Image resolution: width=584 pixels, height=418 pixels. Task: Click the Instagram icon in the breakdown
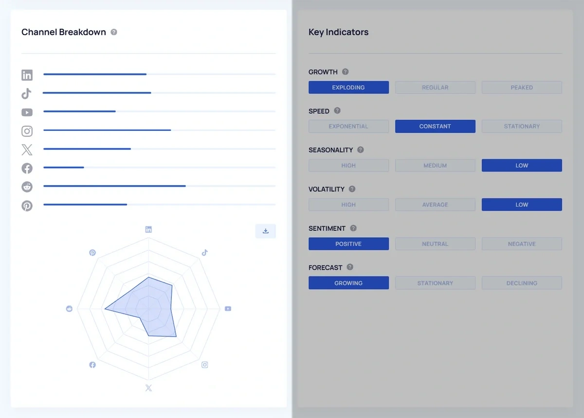coord(27,131)
